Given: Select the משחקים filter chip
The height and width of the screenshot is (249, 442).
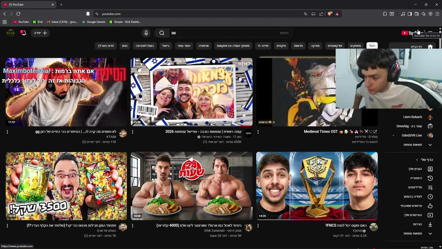Looking at the screenshot, I should point(355,46).
